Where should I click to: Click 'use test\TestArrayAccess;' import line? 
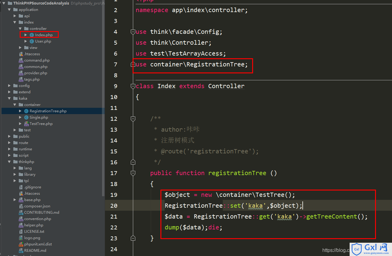click(x=181, y=53)
